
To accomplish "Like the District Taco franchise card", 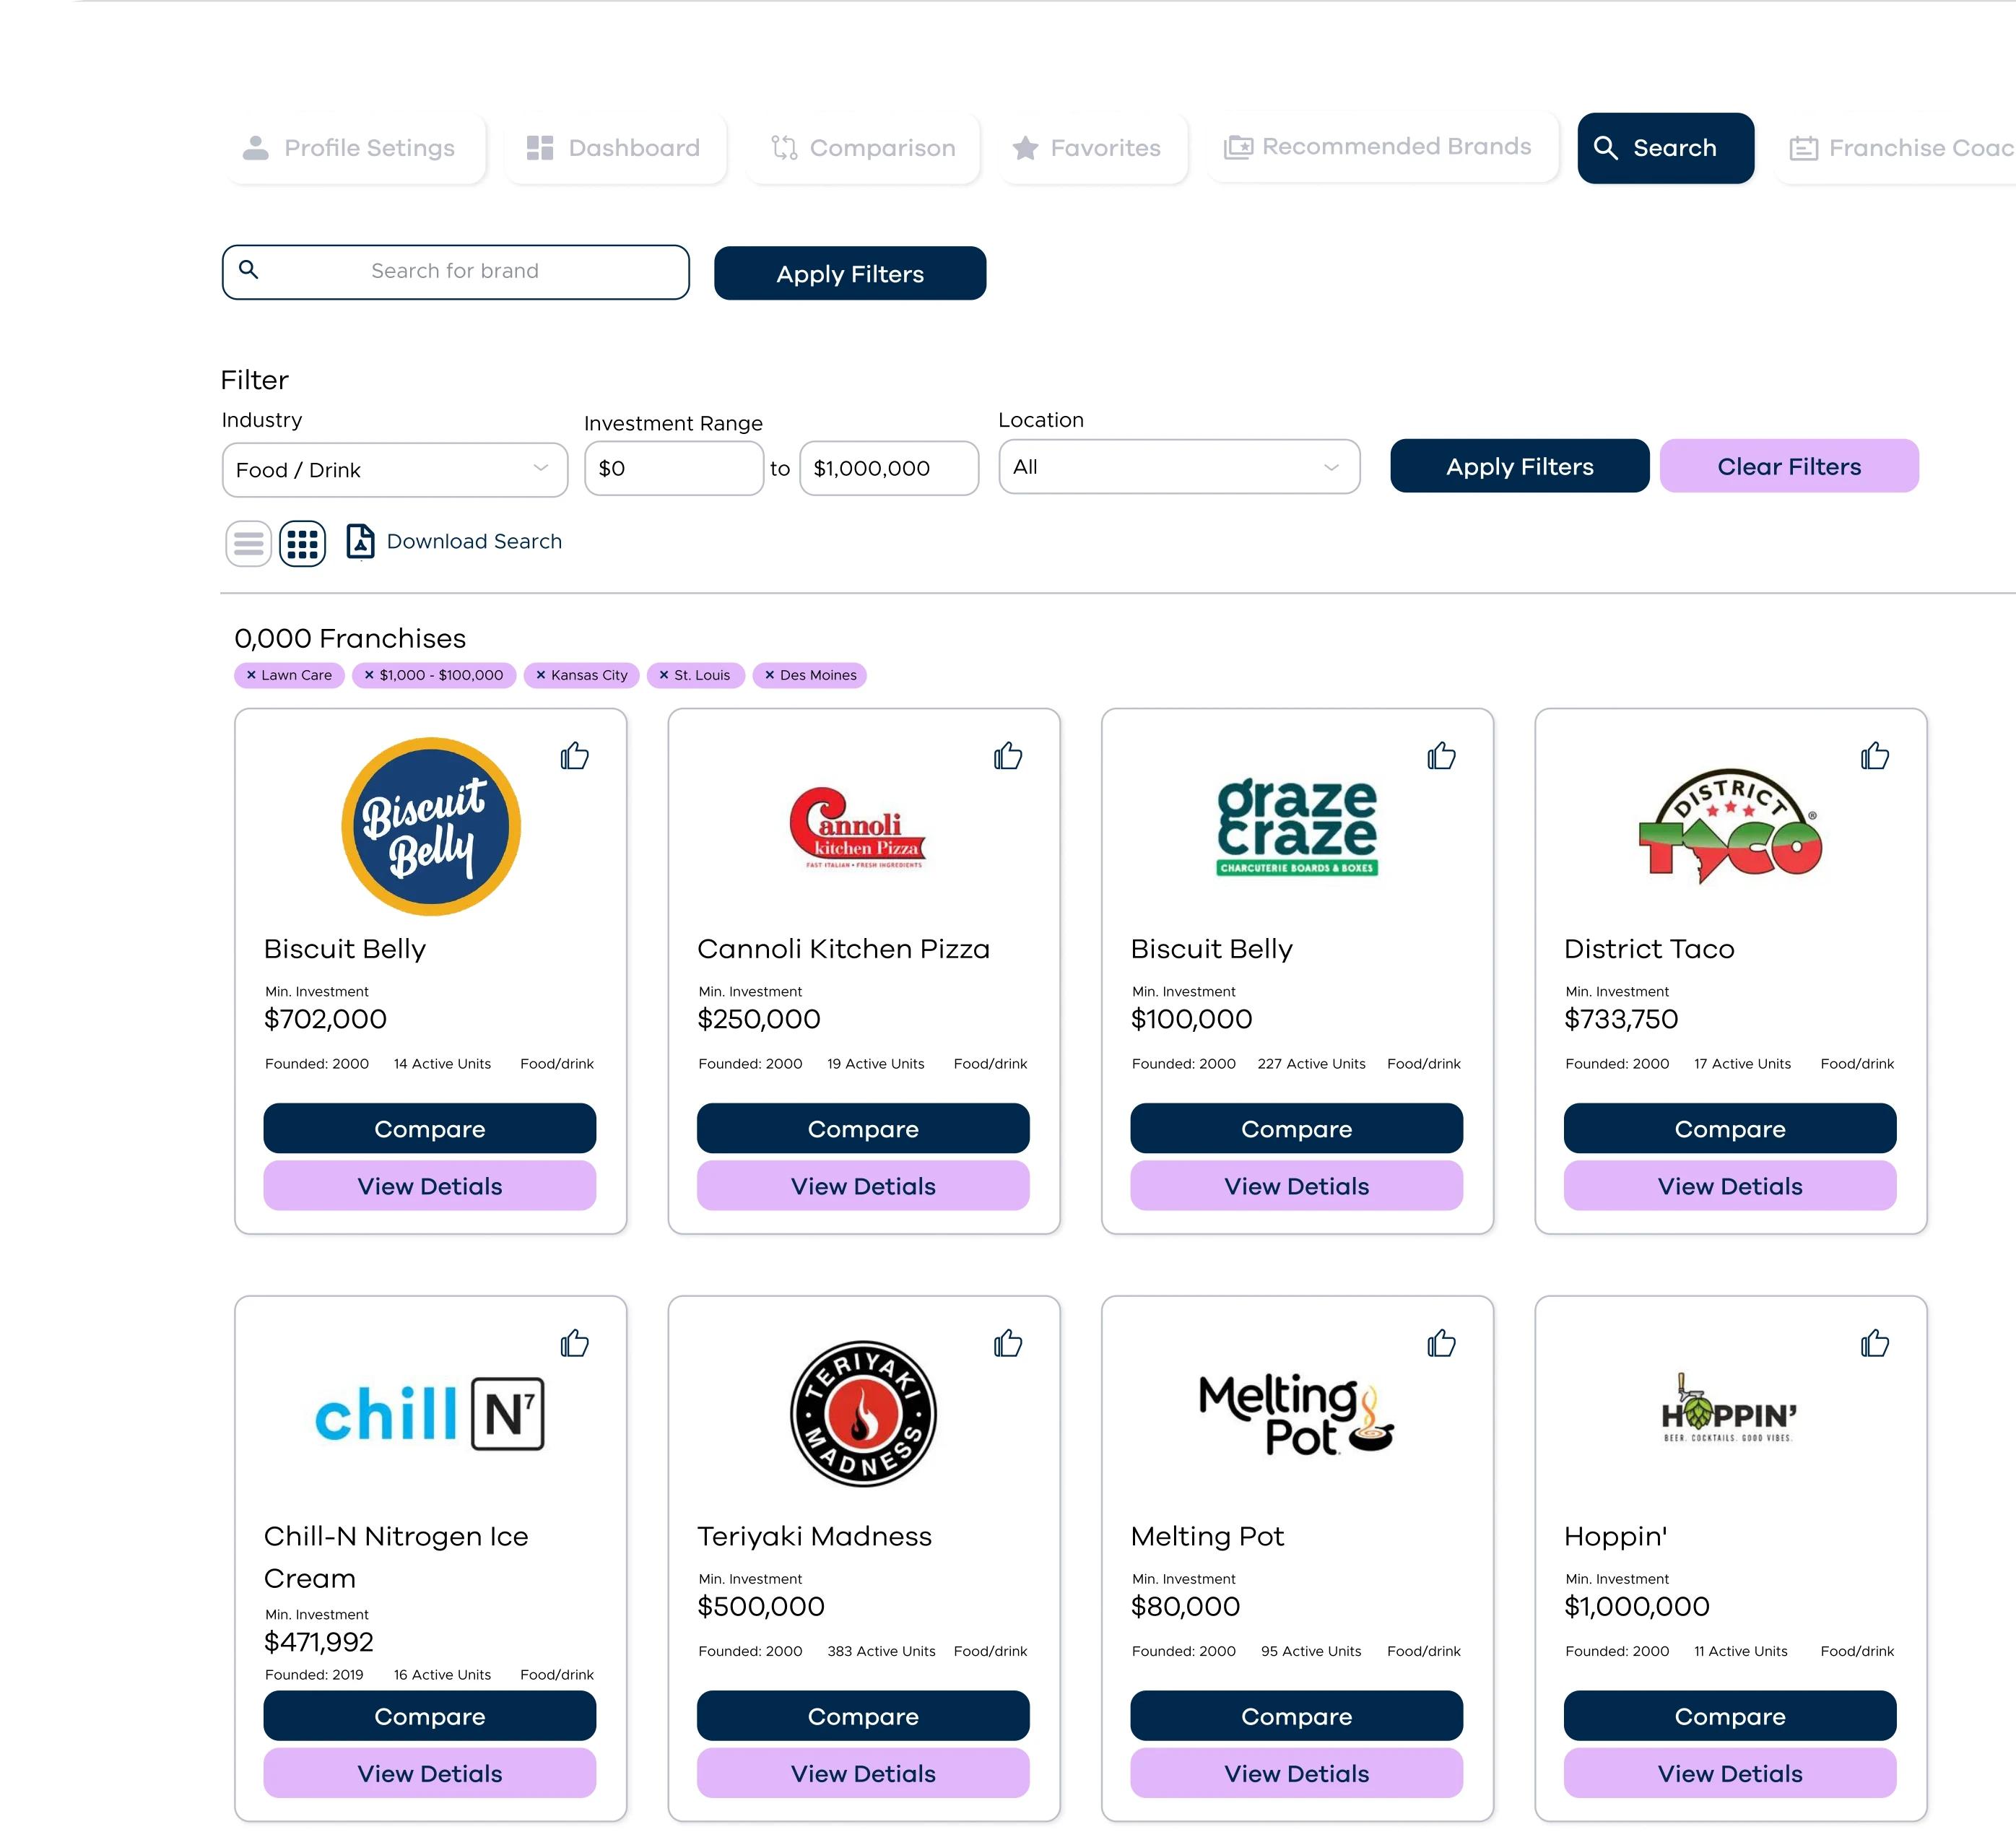I will [x=1874, y=756].
